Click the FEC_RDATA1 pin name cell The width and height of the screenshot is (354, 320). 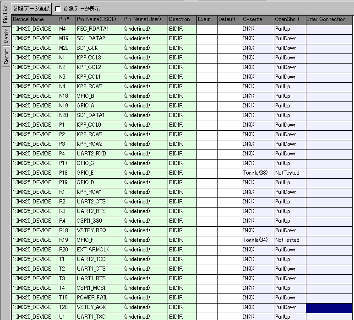point(98,29)
